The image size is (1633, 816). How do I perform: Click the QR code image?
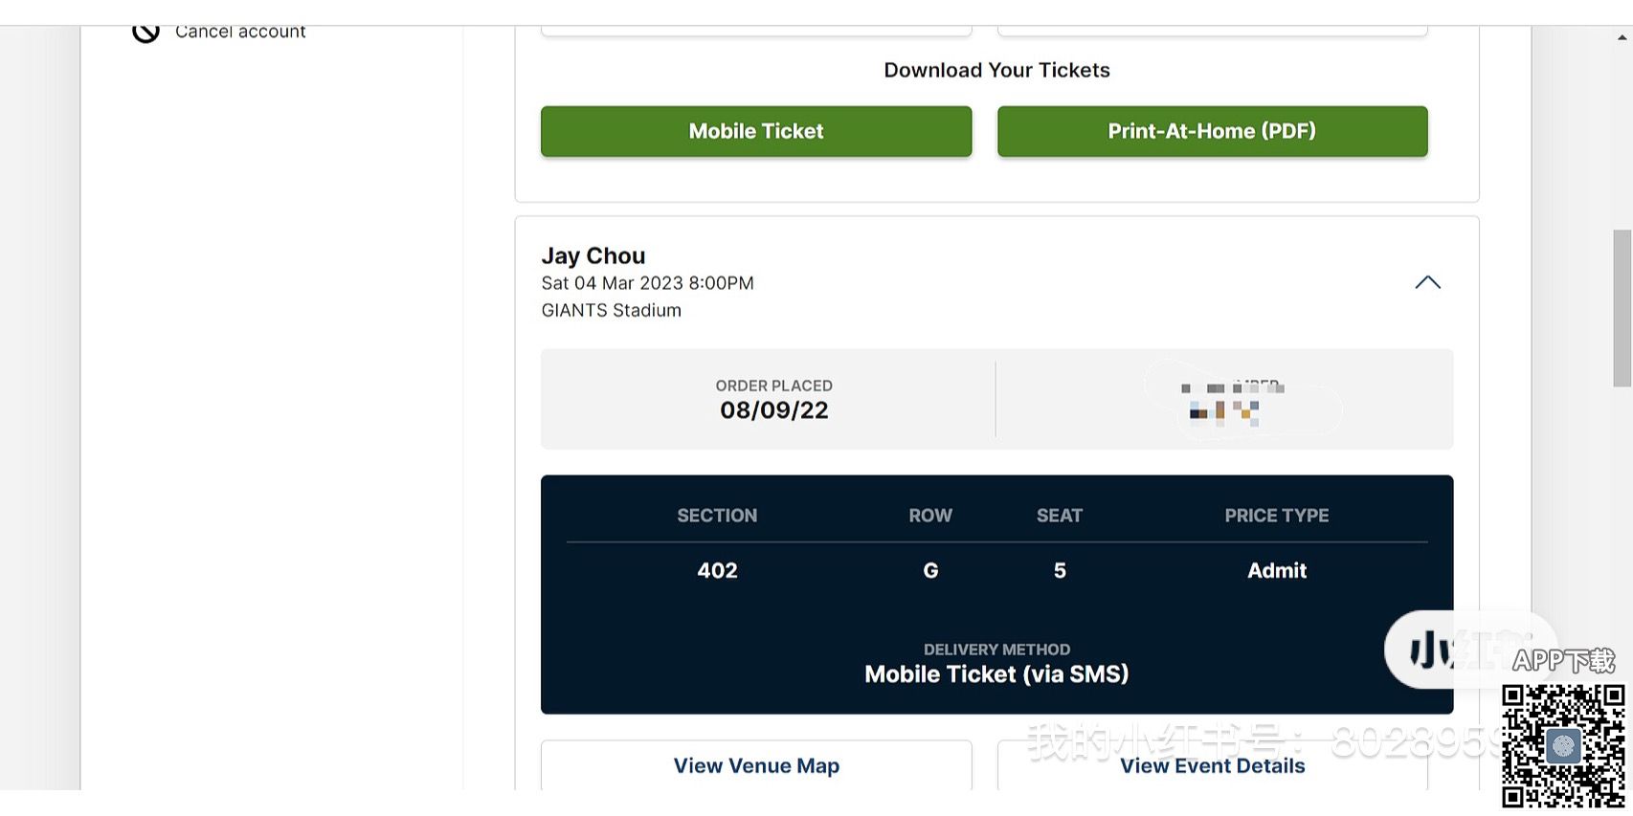[1562, 746]
